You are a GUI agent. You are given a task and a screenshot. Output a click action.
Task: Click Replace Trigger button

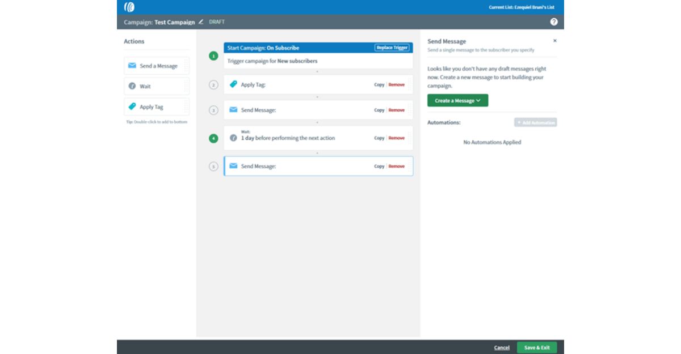pos(392,48)
